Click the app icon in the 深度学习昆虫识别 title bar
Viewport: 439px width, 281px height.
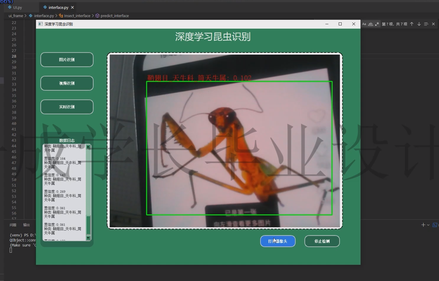pyautogui.click(x=40, y=24)
